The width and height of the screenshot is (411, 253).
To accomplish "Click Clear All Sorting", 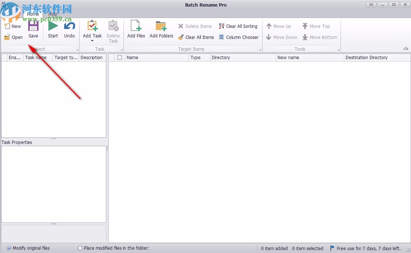I will pyautogui.click(x=238, y=26).
